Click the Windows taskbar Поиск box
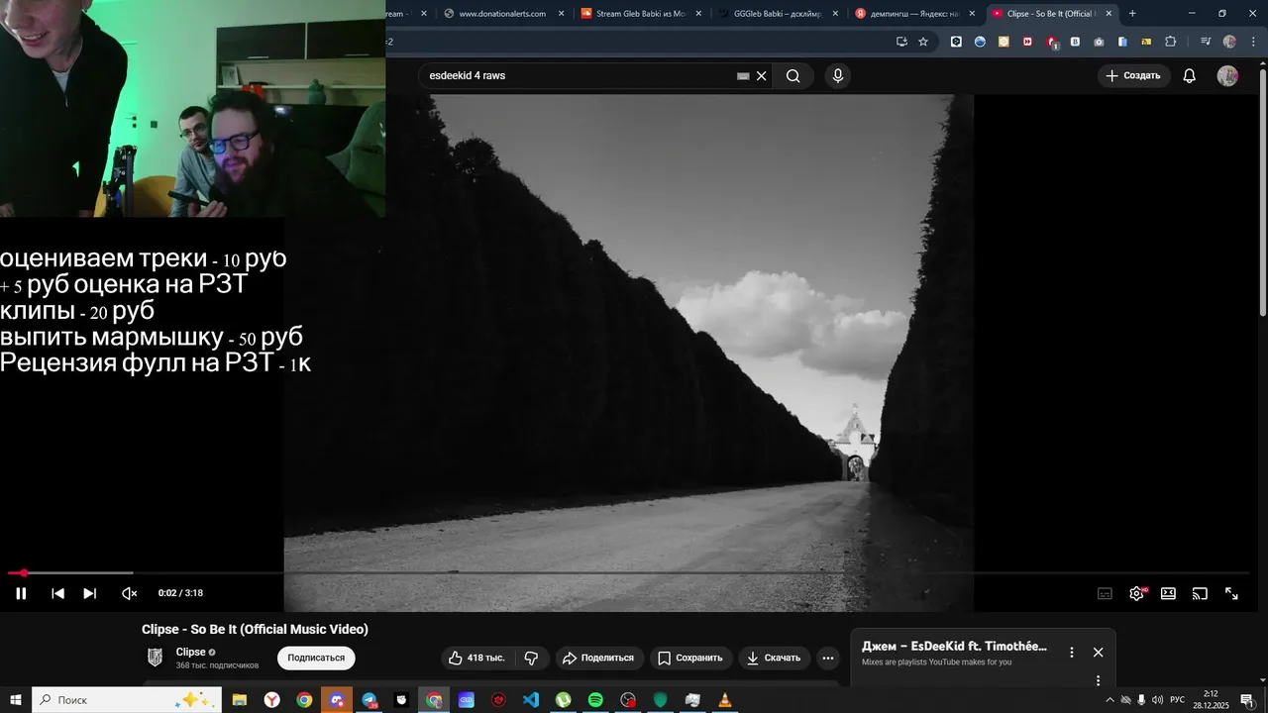1268x713 pixels. point(127,700)
